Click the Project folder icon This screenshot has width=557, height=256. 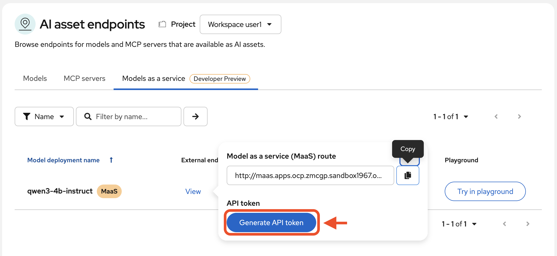[162, 24]
